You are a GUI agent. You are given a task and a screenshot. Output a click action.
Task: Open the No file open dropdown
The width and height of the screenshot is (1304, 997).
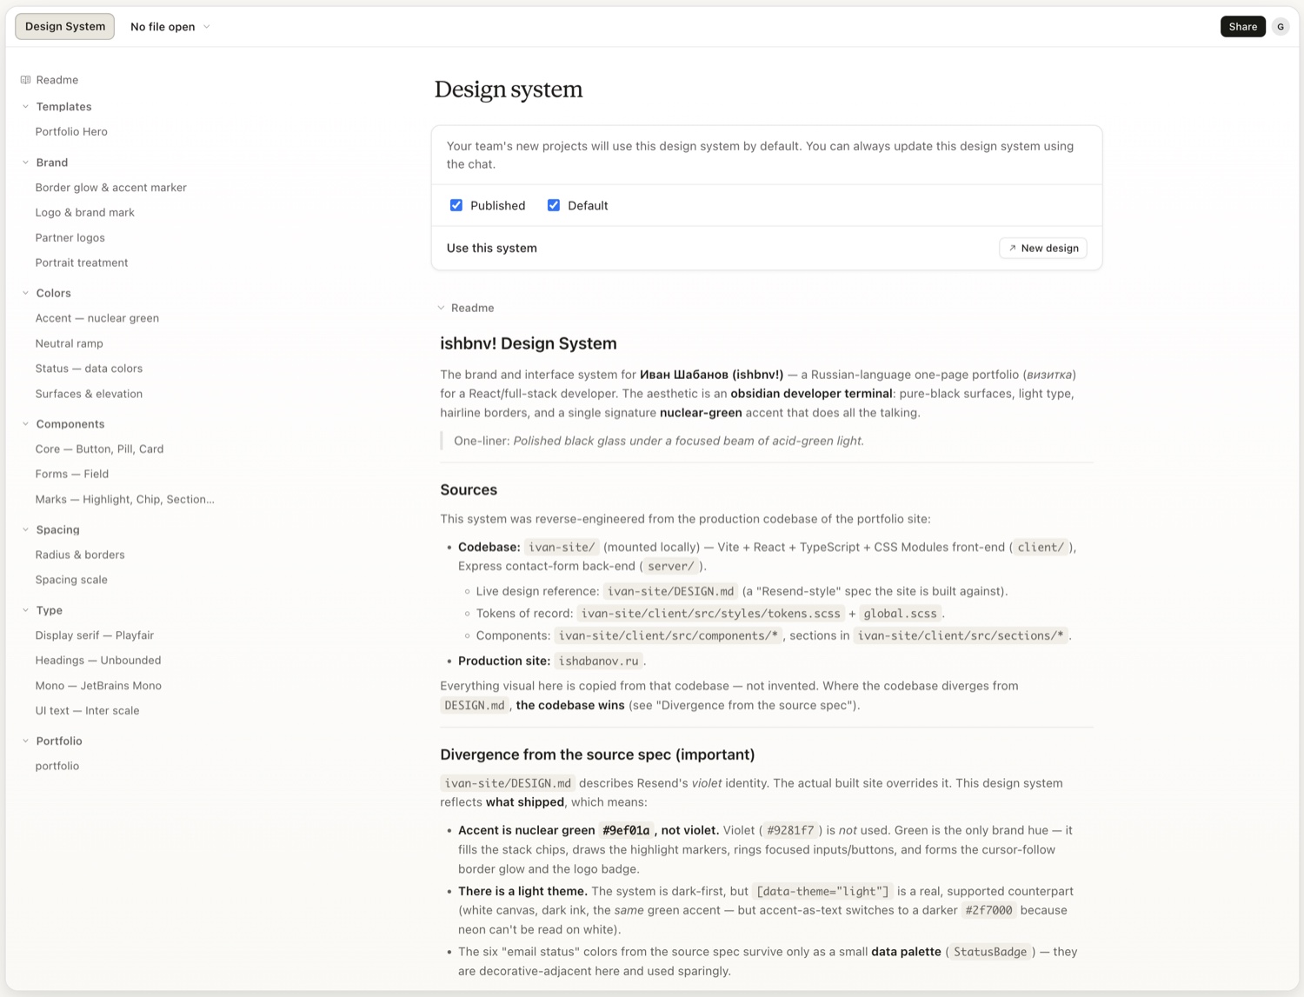point(170,27)
